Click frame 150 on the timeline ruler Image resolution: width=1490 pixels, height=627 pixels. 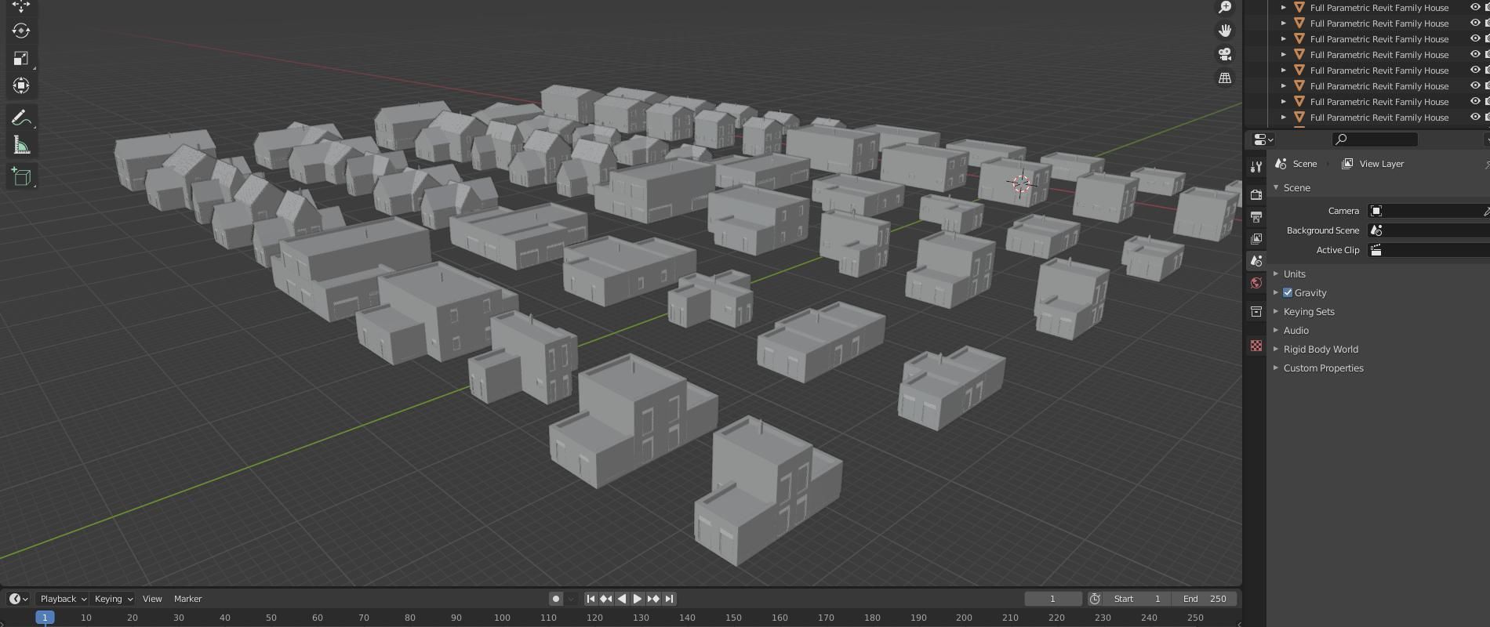click(x=733, y=618)
